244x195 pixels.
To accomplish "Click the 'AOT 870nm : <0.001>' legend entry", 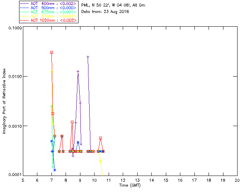I will click(x=48, y=16).
